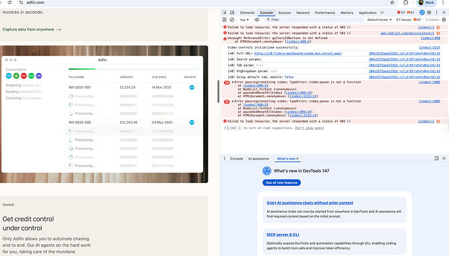
Task: Click the site information icon in address bar
Action: [x=21, y=3]
